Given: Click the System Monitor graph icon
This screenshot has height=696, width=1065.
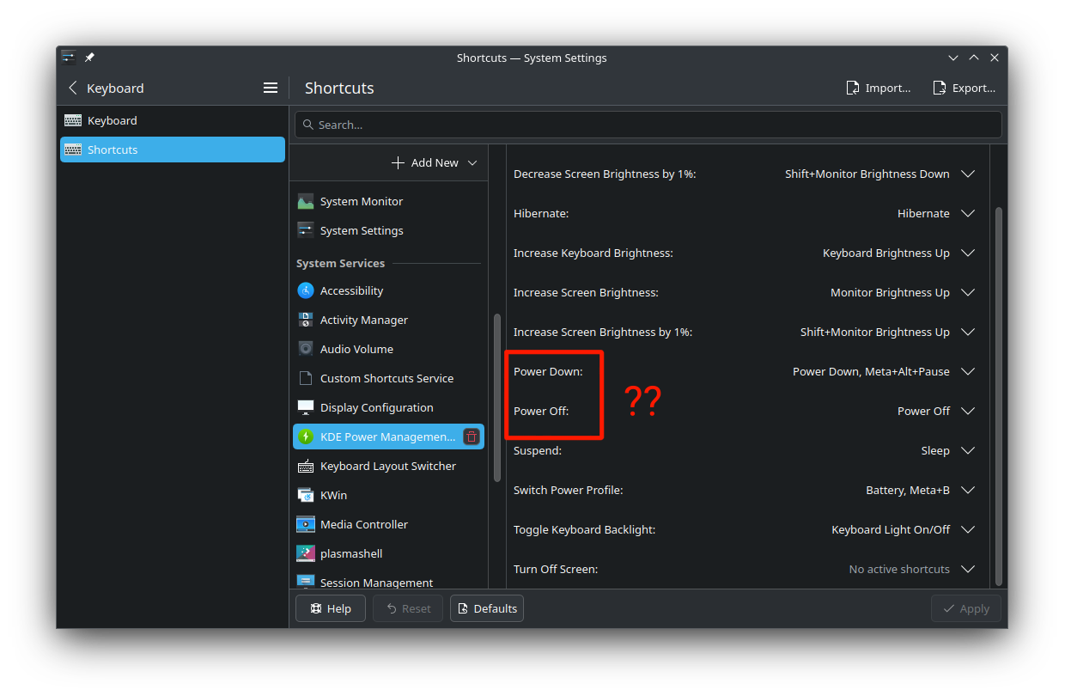Looking at the screenshot, I should [x=305, y=201].
